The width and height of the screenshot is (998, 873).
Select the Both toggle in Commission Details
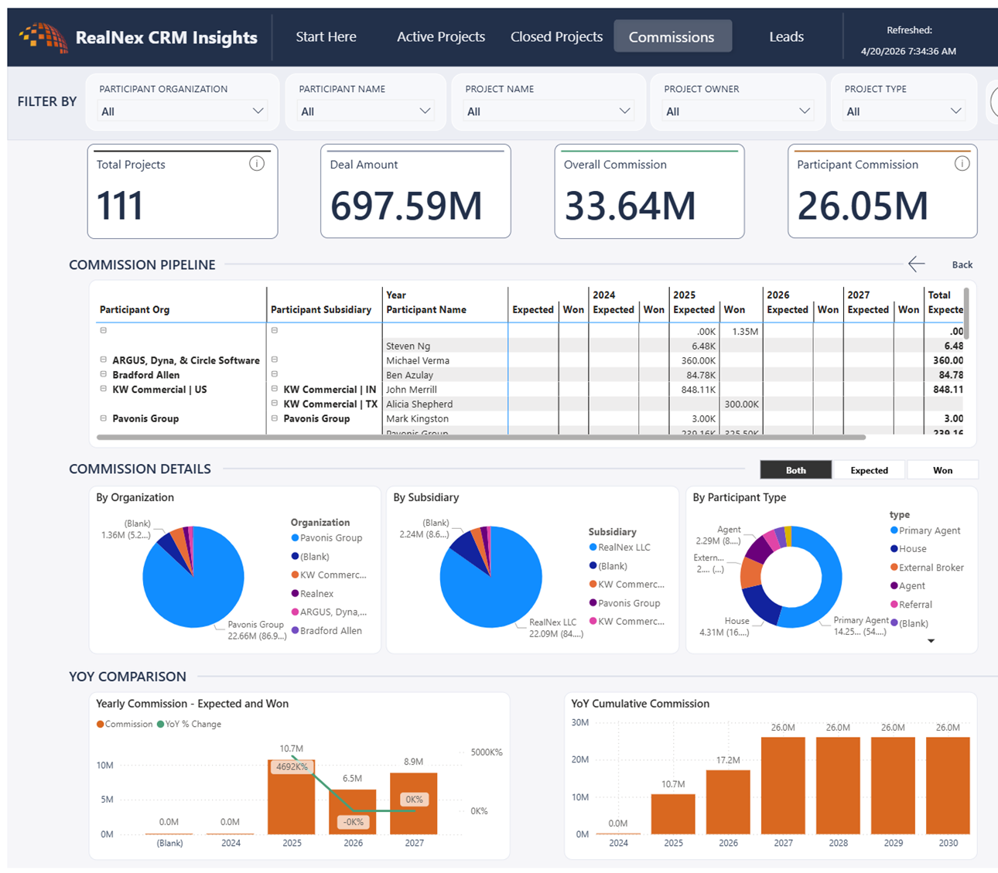click(x=795, y=470)
